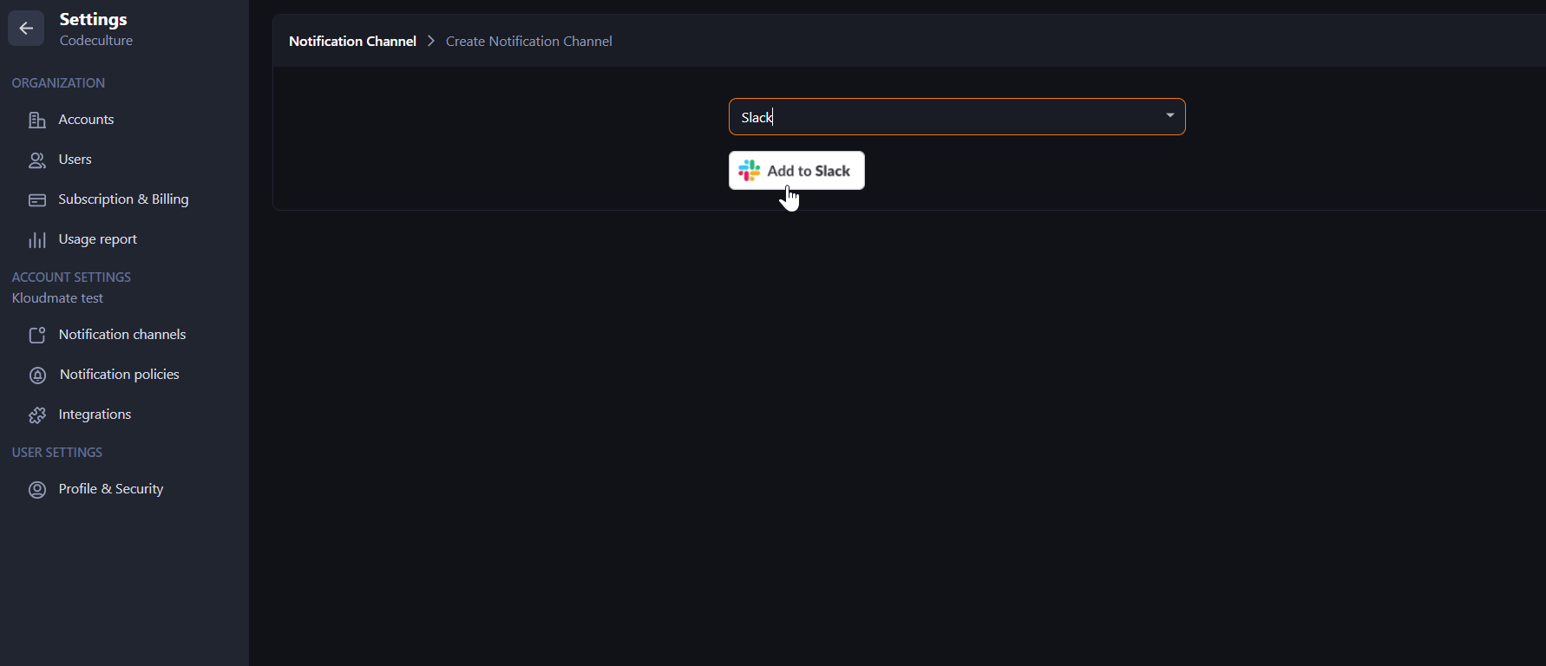The image size is (1546, 666).
Task: Click the Slack logo on Add button
Action: (x=750, y=171)
